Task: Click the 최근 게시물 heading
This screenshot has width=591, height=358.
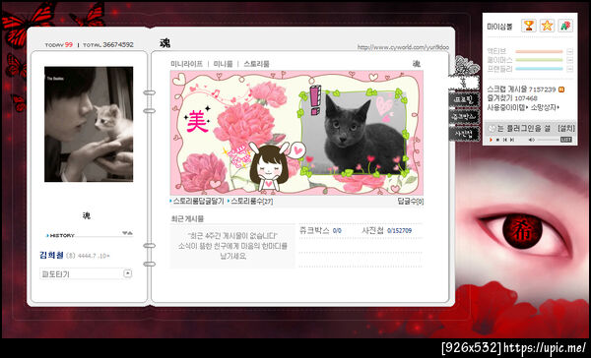Action: click(x=187, y=218)
